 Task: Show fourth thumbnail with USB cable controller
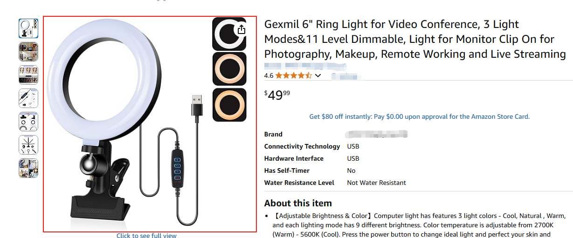28,98
